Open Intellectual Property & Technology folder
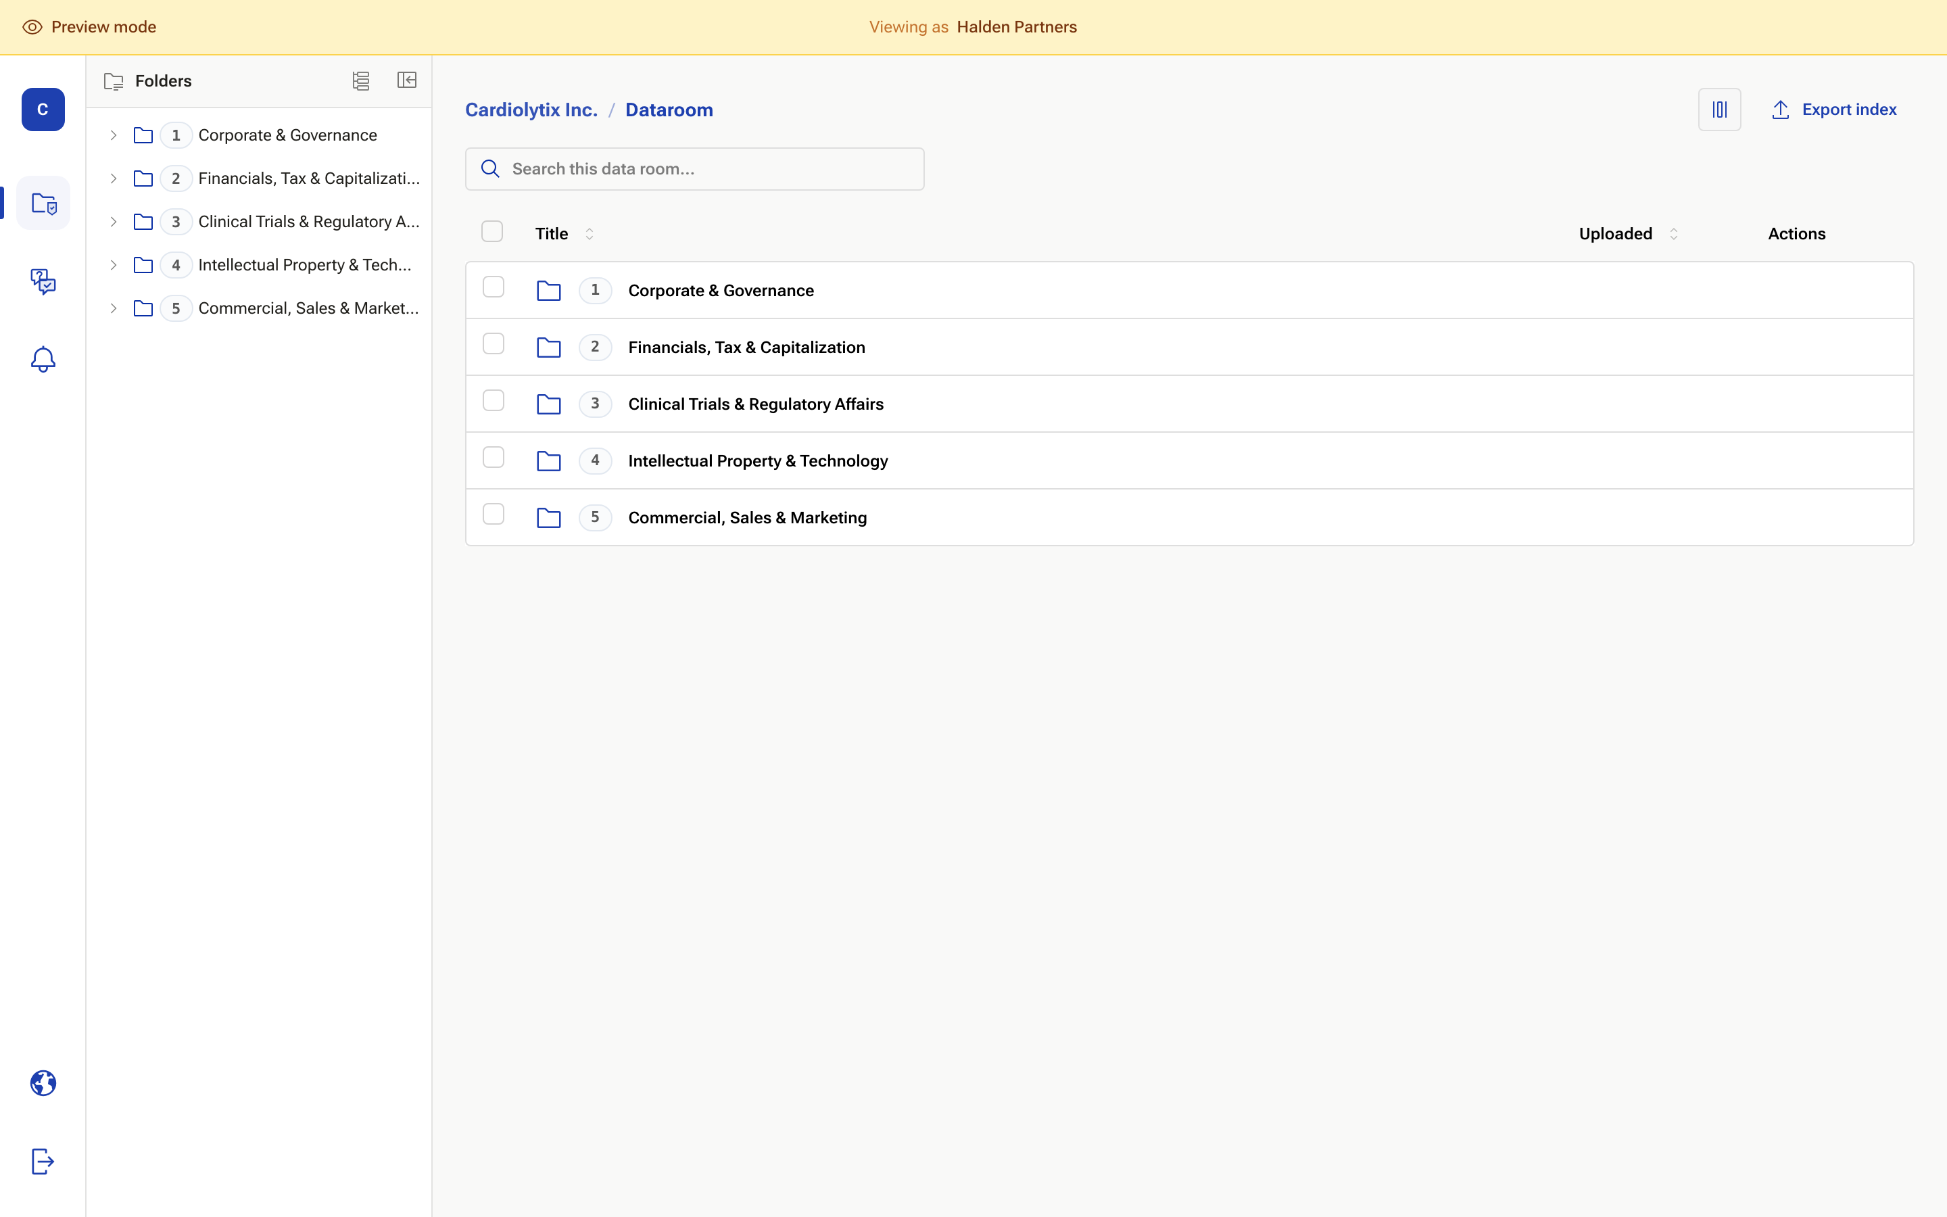Image resolution: width=1947 pixels, height=1217 pixels. coord(758,461)
